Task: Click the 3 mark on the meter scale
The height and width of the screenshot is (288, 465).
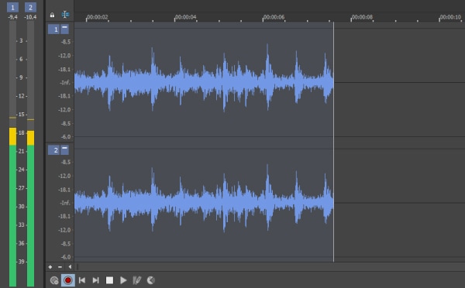Action: tap(22, 40)
